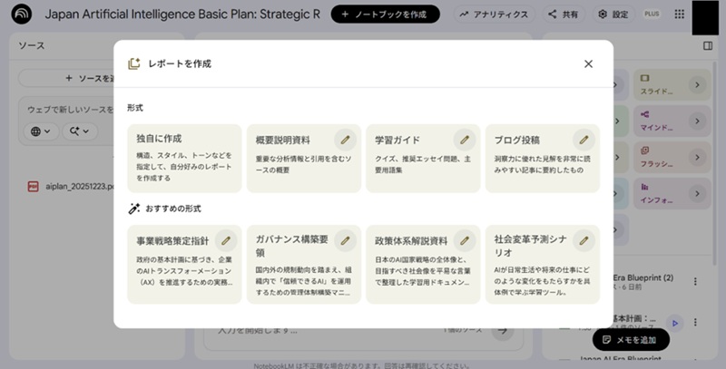Click pencil icon on 事業戦略策定指針 card
This screenshot has height=369, width=726.
coord(225,240)
